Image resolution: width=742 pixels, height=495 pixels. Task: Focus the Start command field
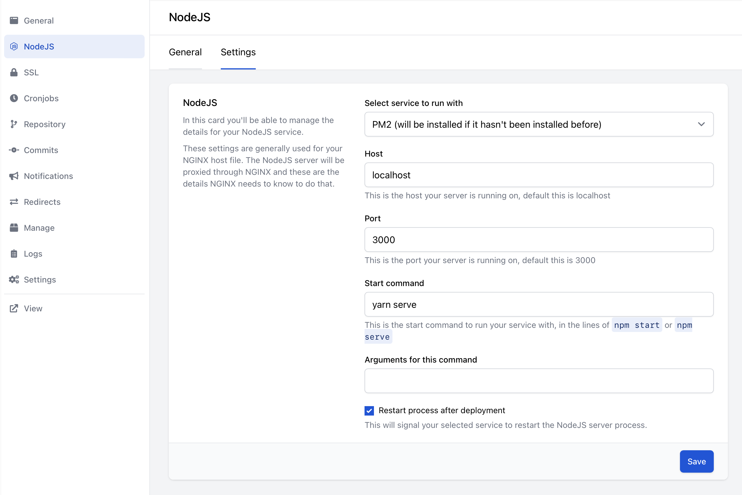tap(539, 304)
